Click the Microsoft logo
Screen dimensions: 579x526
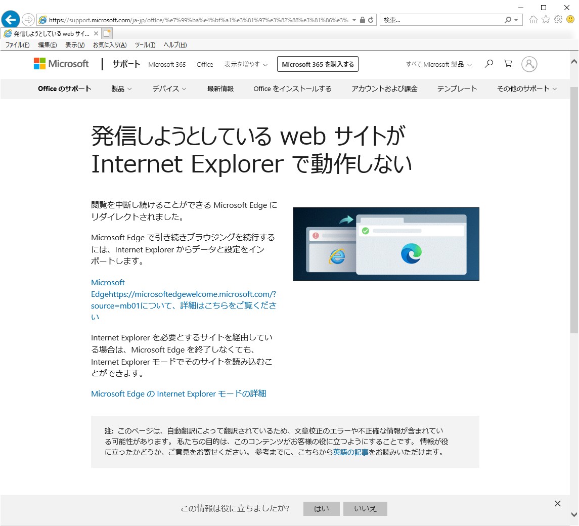(x=61, y=64)
